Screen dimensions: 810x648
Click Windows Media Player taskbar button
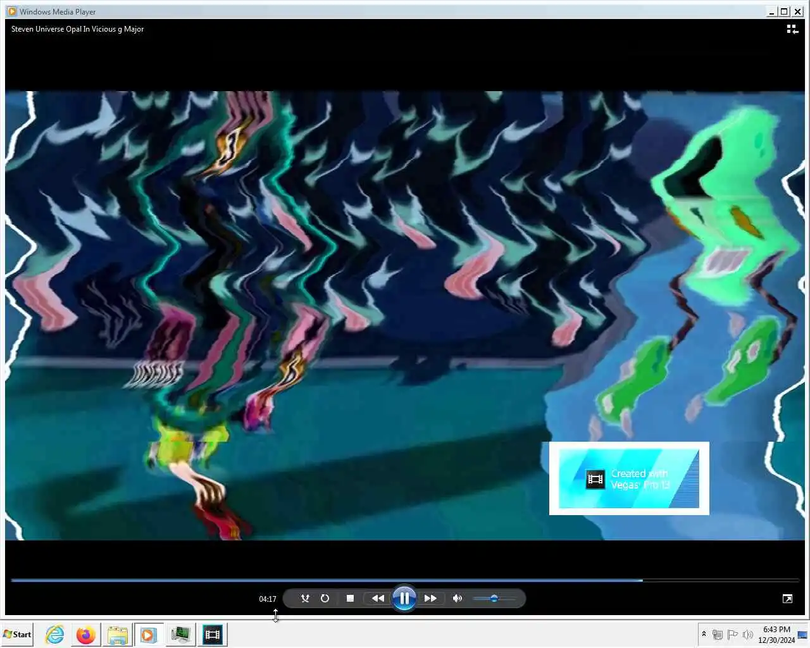tap(149, 634)
